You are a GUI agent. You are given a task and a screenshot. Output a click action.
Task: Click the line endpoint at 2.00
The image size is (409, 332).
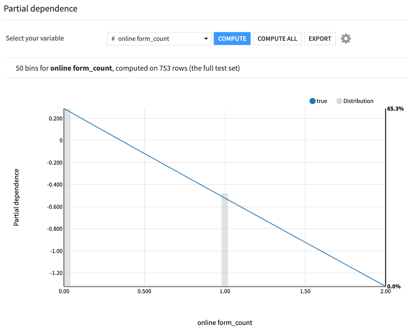pyautogui.click(x=385, y=286)
